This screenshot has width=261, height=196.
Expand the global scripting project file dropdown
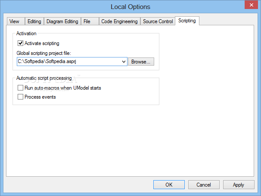coord(124,62)
